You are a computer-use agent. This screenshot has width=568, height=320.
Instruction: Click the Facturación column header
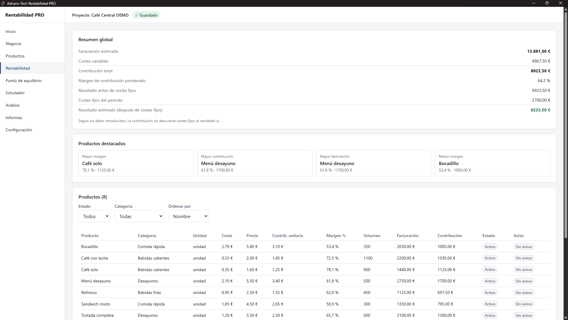point(407,236)
